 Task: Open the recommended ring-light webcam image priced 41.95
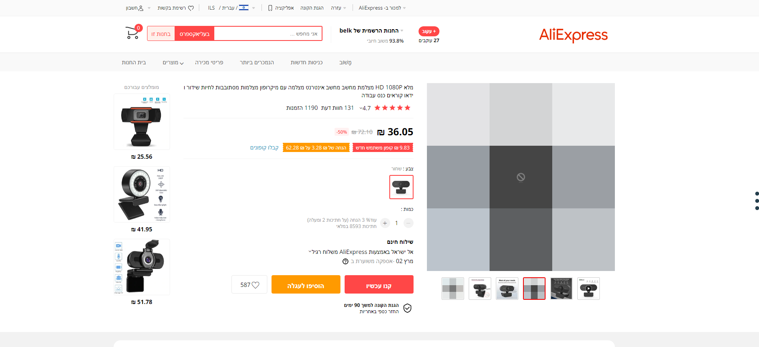pyautogui.click(x=142, y=195)
